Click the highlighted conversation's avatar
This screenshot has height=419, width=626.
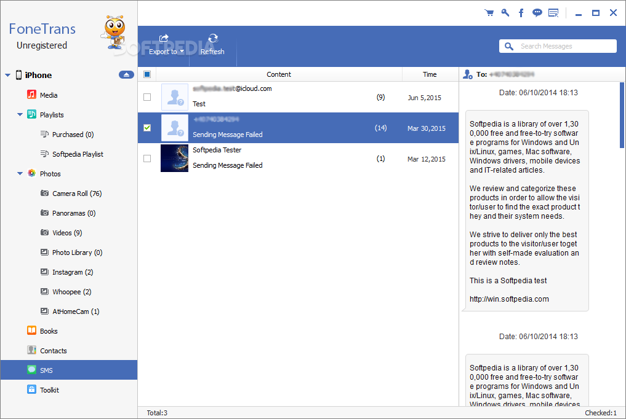174,128
